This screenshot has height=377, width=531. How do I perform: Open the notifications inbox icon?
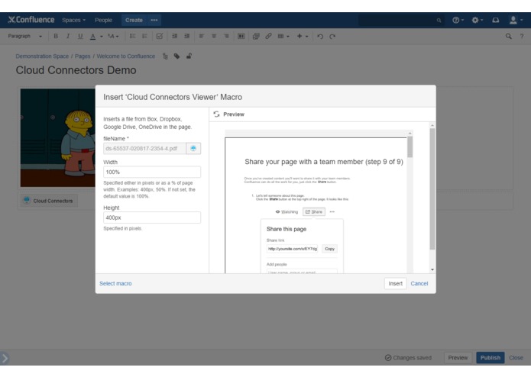495,21
